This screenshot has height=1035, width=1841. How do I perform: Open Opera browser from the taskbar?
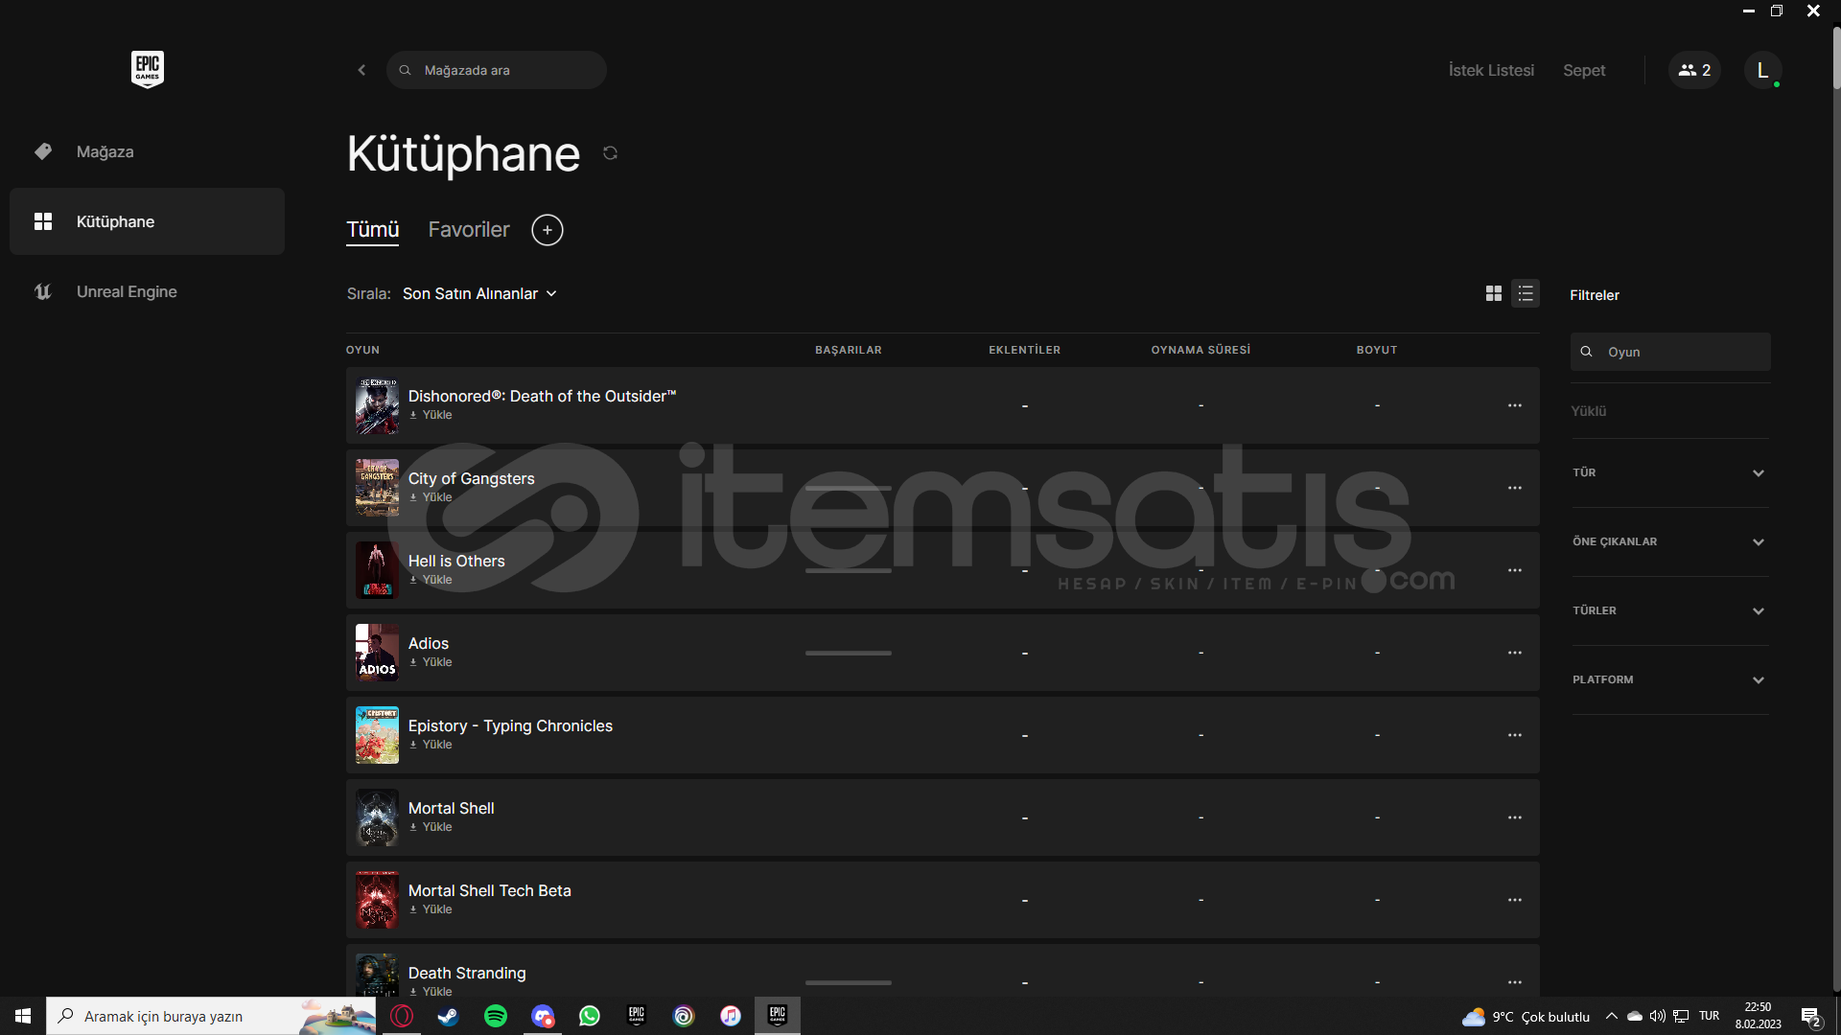click(x=402, y=1016)
